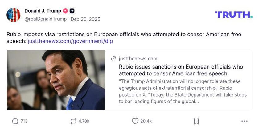Click the 713 replies count
The width and height of the screenshot is (259, 133).
[x=24, y=121]
